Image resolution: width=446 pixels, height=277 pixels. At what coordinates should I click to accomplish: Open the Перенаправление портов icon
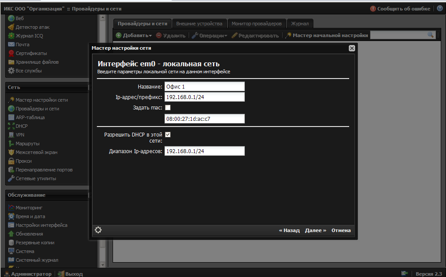[11, 170]
